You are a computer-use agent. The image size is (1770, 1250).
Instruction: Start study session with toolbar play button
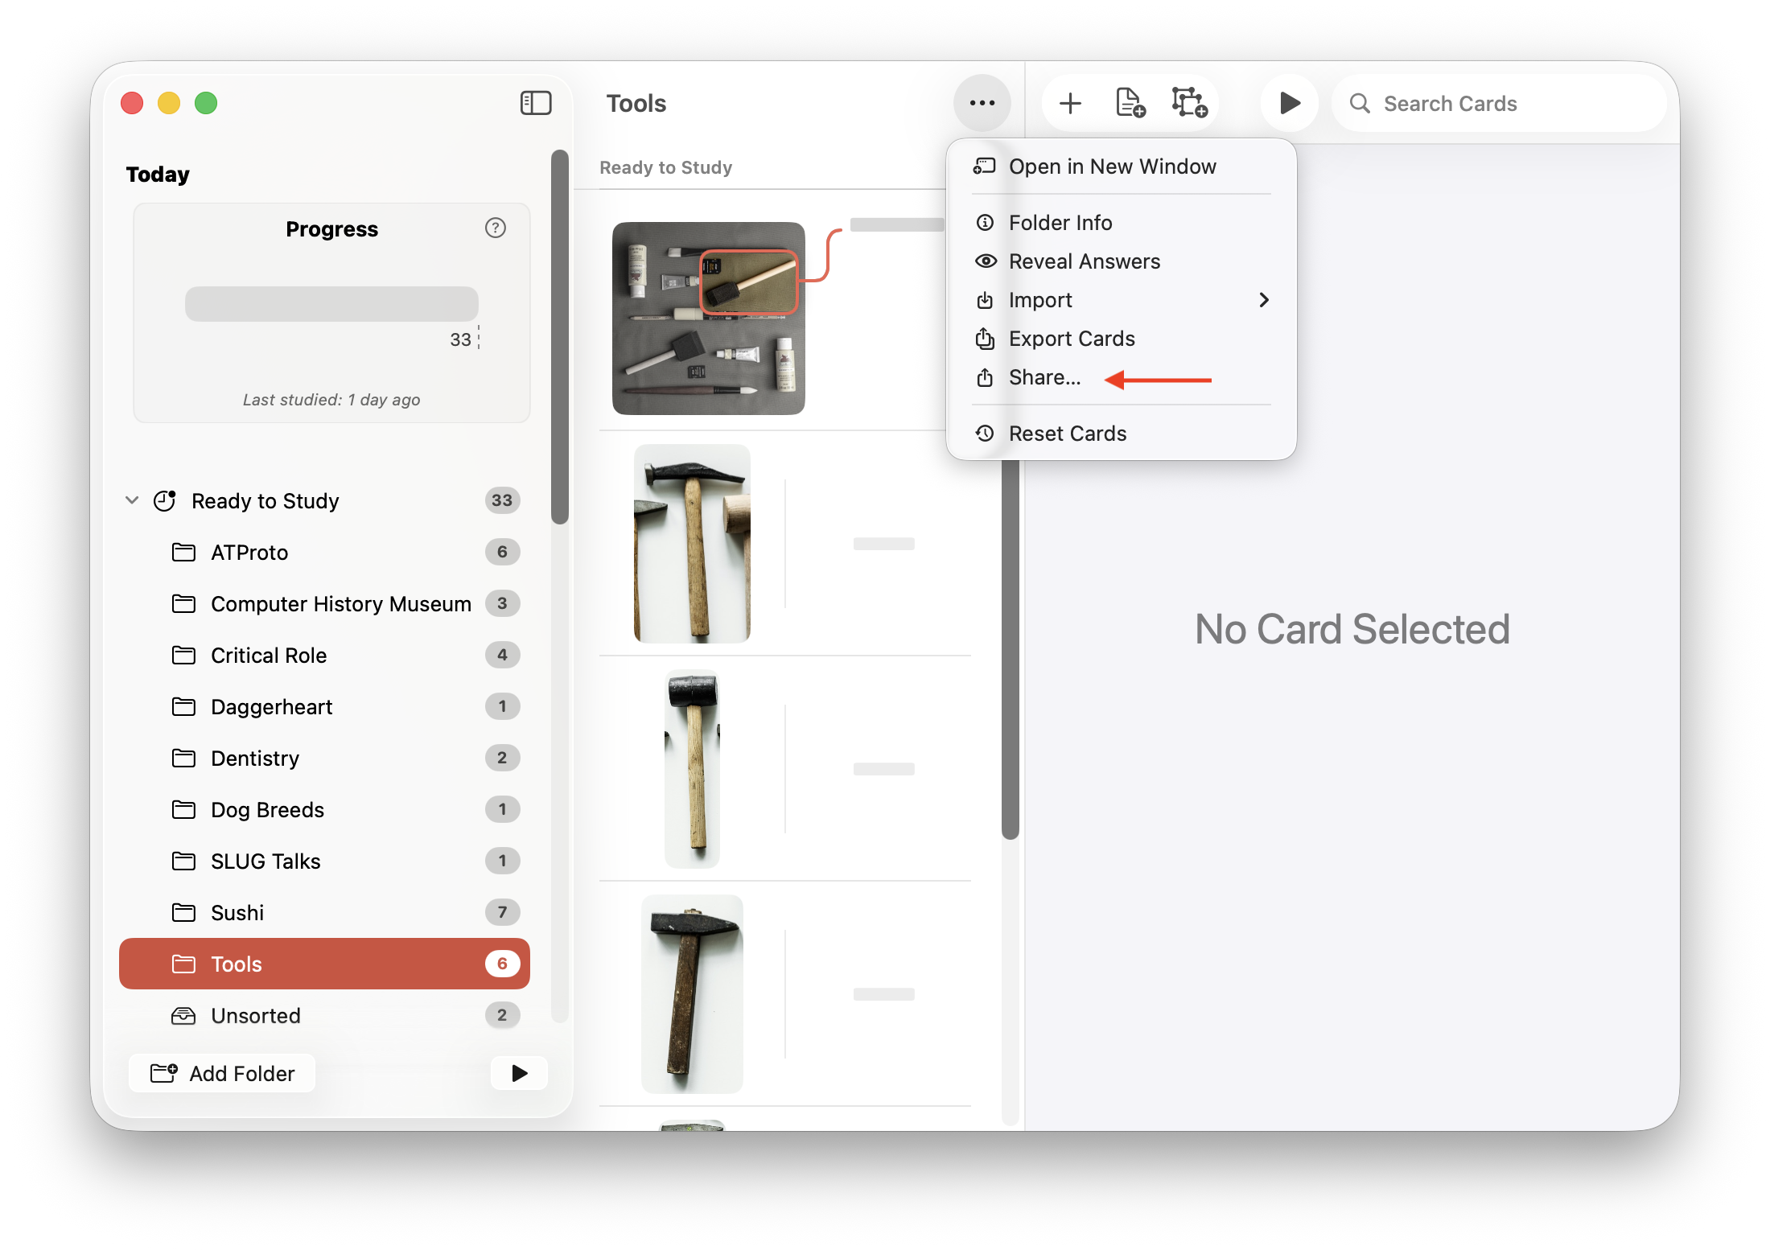click(1289, 103)
